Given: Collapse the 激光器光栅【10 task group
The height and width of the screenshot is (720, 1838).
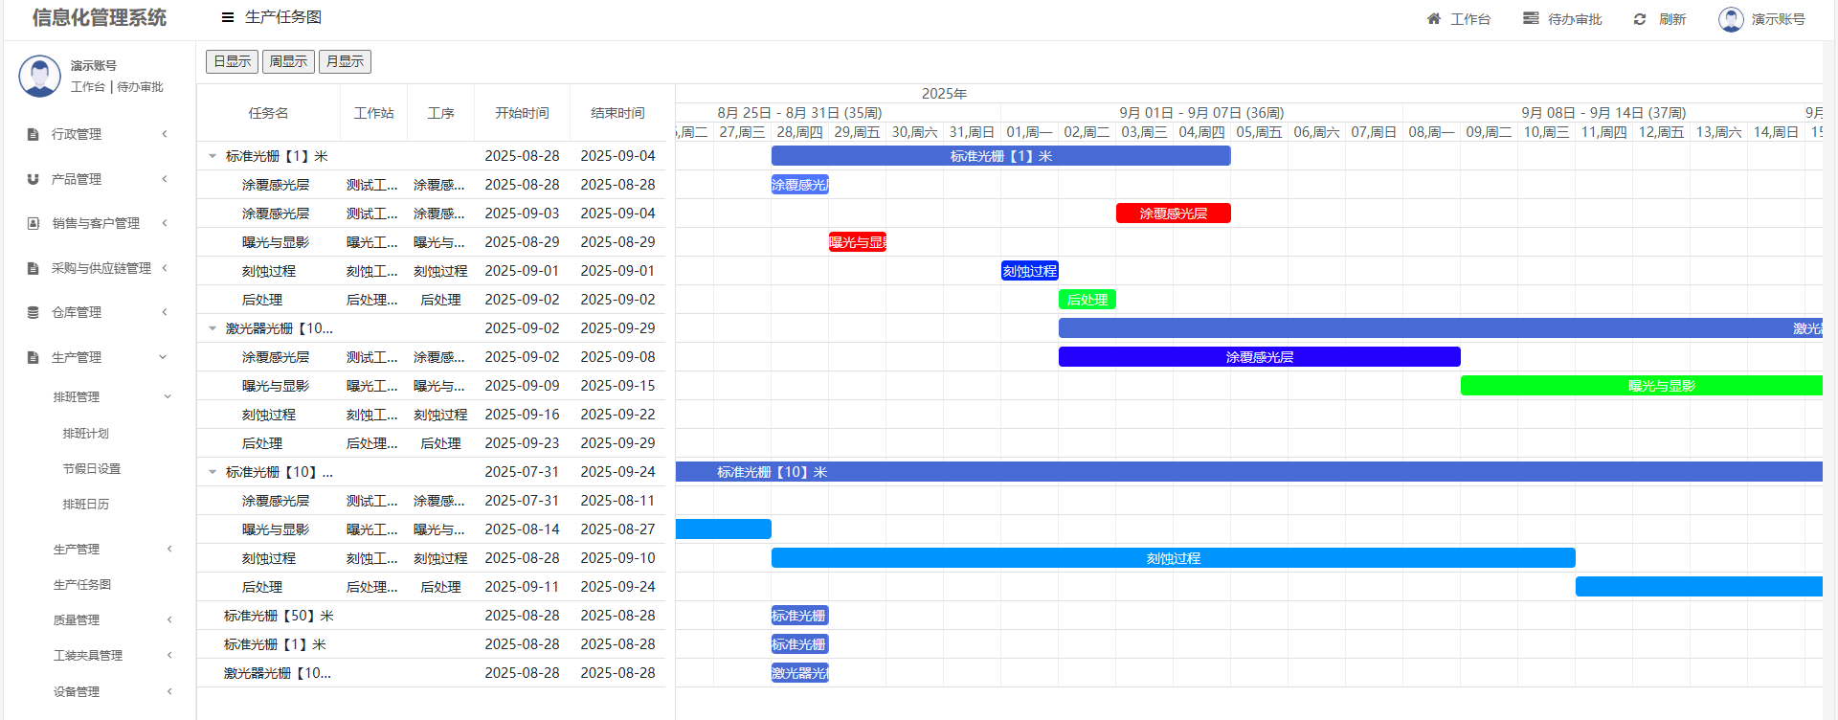Looking at the screenshot, I should coord(213,328).
